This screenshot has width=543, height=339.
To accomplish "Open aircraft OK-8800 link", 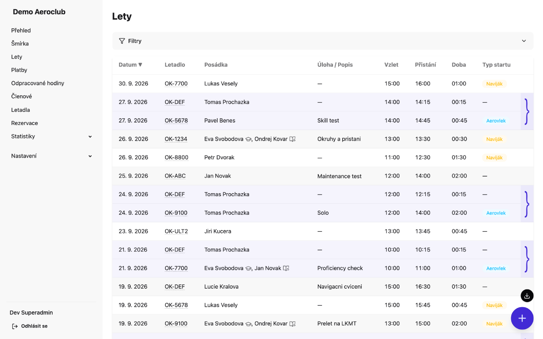I will coord(176,158).
